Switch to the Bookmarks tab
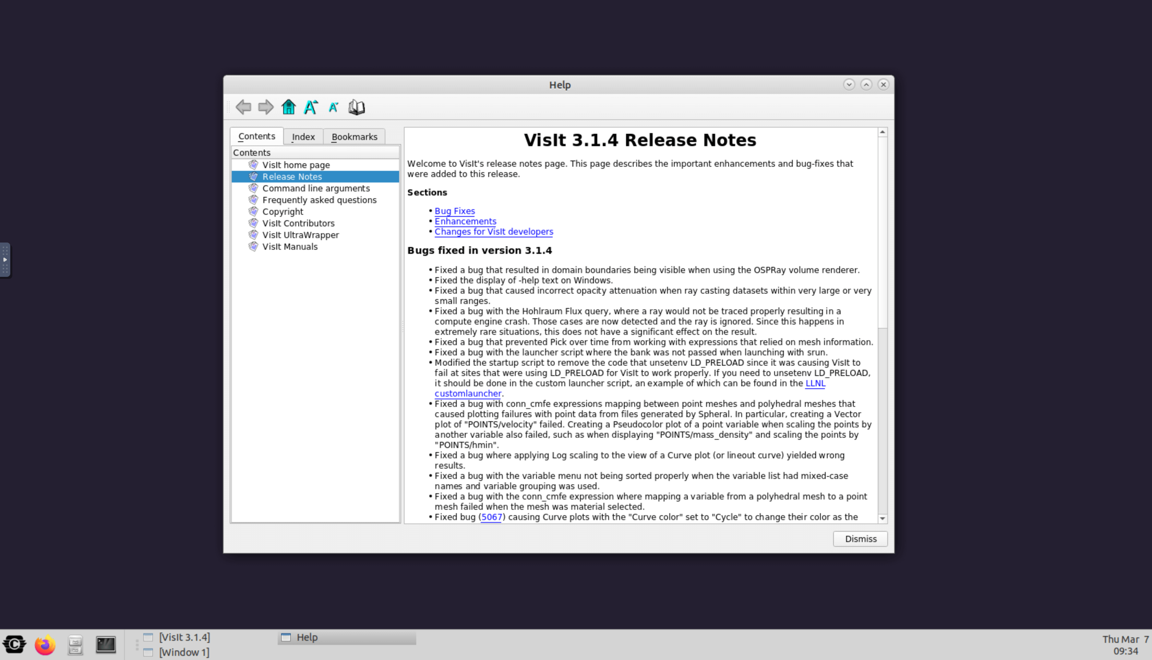 click(354, 137)
